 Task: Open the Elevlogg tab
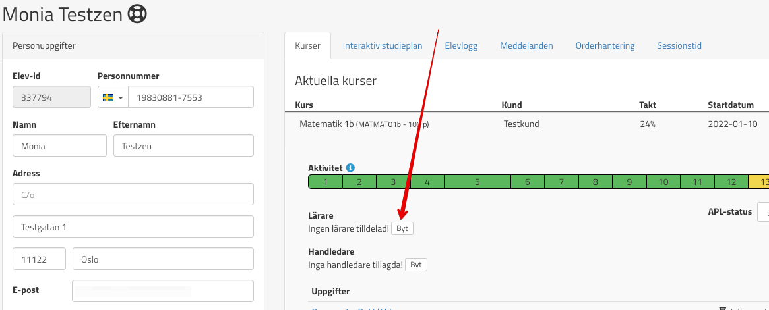(461, 46)
